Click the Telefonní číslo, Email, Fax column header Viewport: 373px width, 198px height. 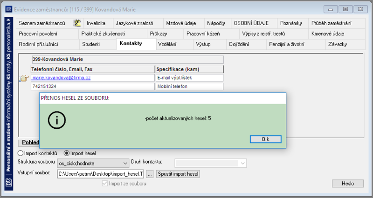pos(93,69)
